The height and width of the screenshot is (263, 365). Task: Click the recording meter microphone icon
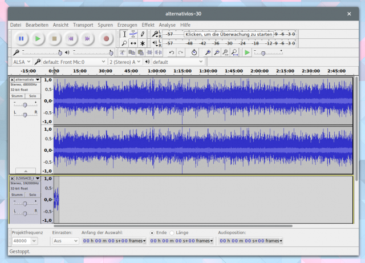[x=155, y=34]
